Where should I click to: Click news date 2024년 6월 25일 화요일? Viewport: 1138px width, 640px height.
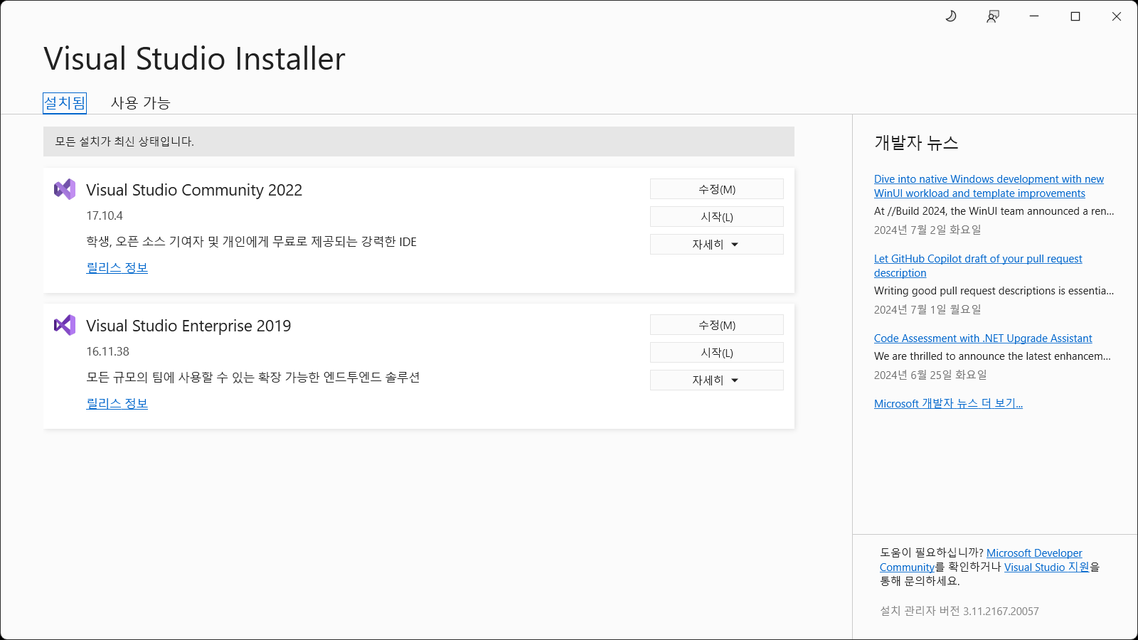[930, 375]
